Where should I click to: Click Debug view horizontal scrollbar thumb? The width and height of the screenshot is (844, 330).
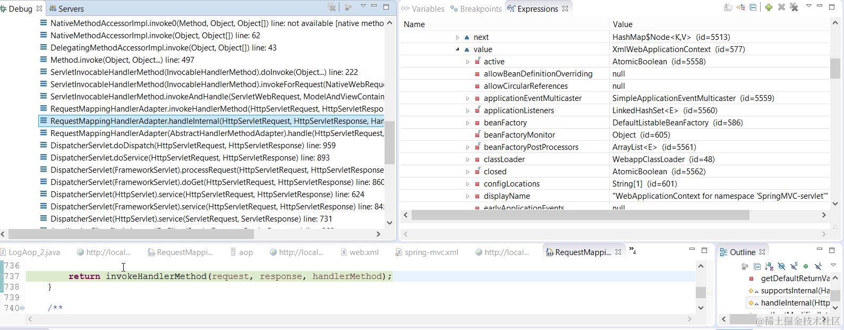click(x=131, y=234)
